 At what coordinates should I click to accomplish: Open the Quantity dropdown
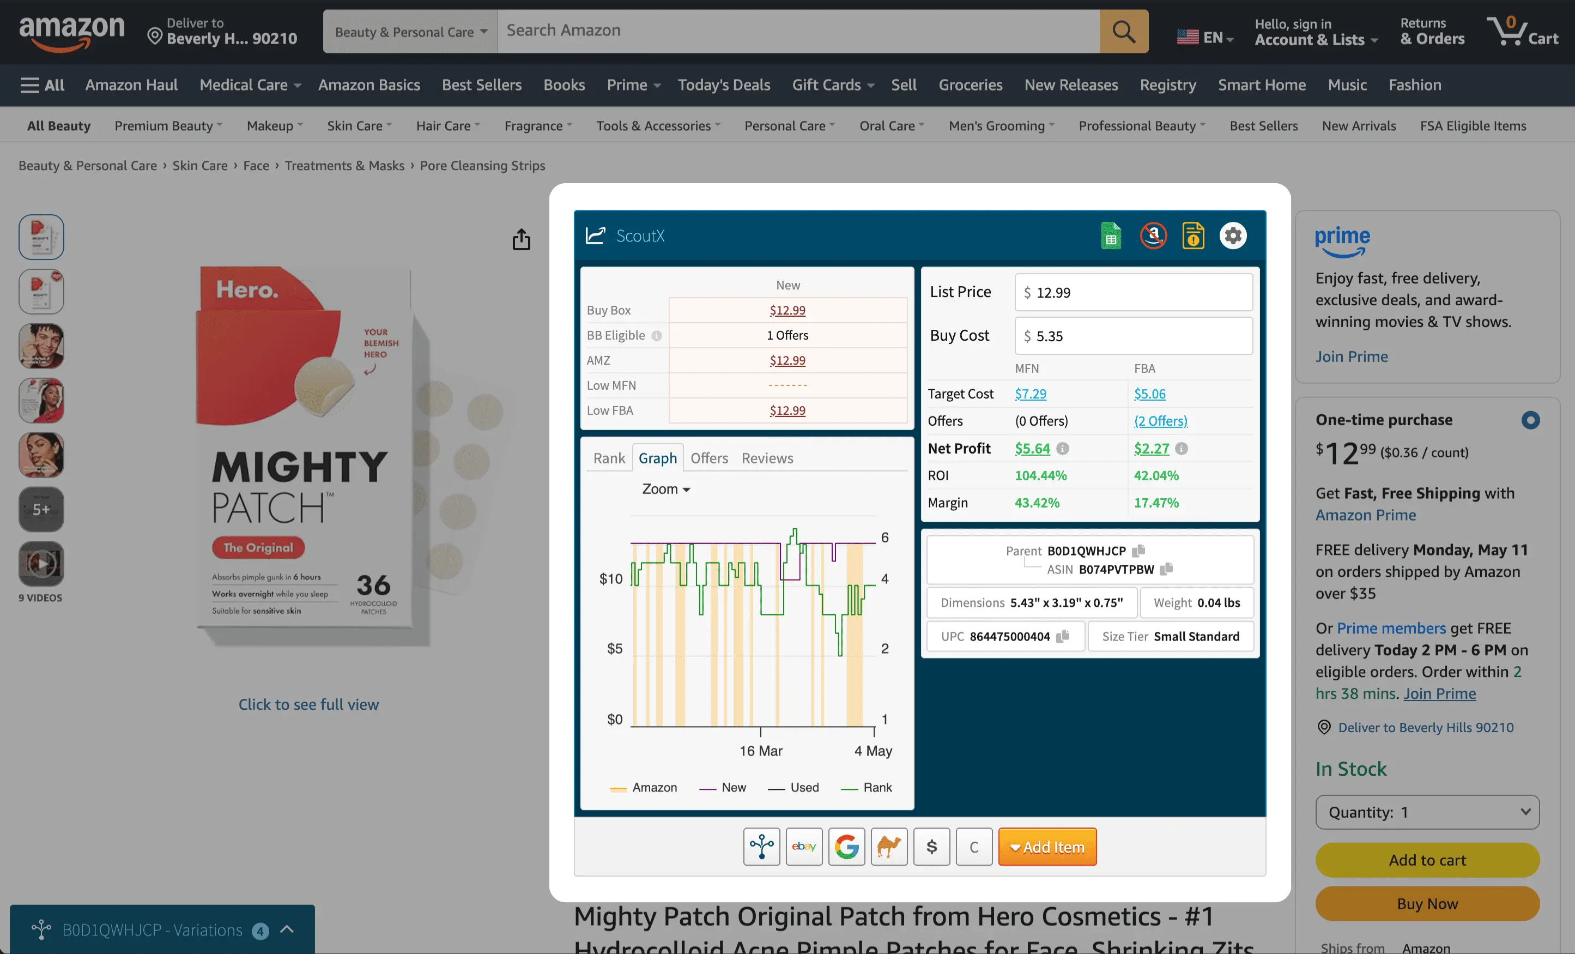1427,812
